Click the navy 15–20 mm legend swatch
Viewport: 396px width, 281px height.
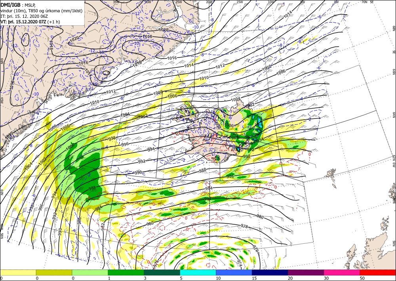[270, 272]
